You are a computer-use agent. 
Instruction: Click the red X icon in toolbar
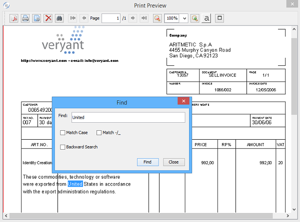(x=48, y=18)
